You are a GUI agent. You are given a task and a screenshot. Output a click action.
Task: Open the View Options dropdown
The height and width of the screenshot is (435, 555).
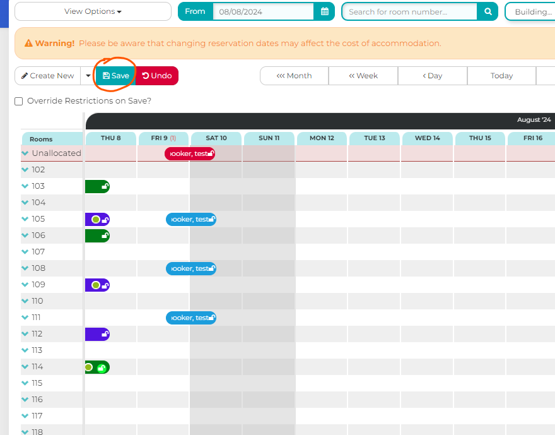[93, 11]
